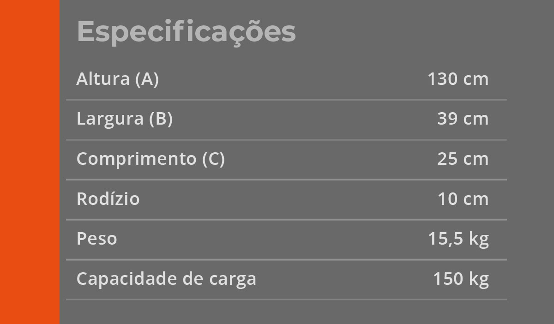Select the Rodízio label
This screenshot has width=554, height=324.
(x=108, y=199)
